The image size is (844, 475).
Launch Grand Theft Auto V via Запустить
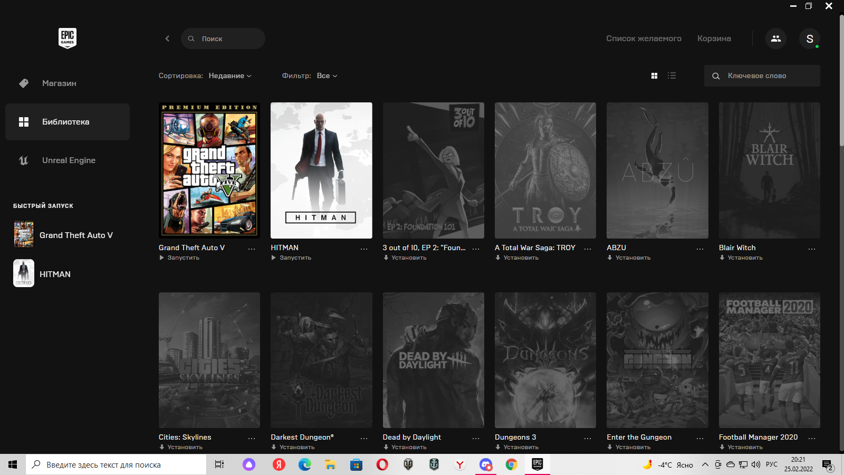[x=179, y=258]
